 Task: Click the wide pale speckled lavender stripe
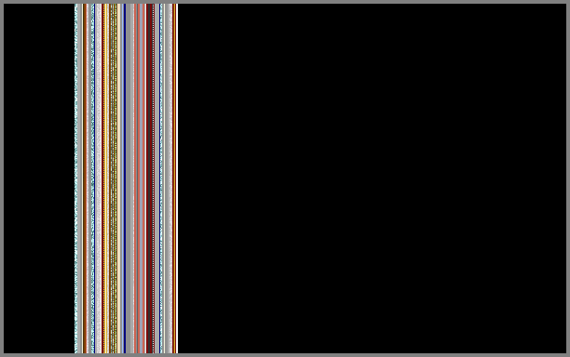98,178
